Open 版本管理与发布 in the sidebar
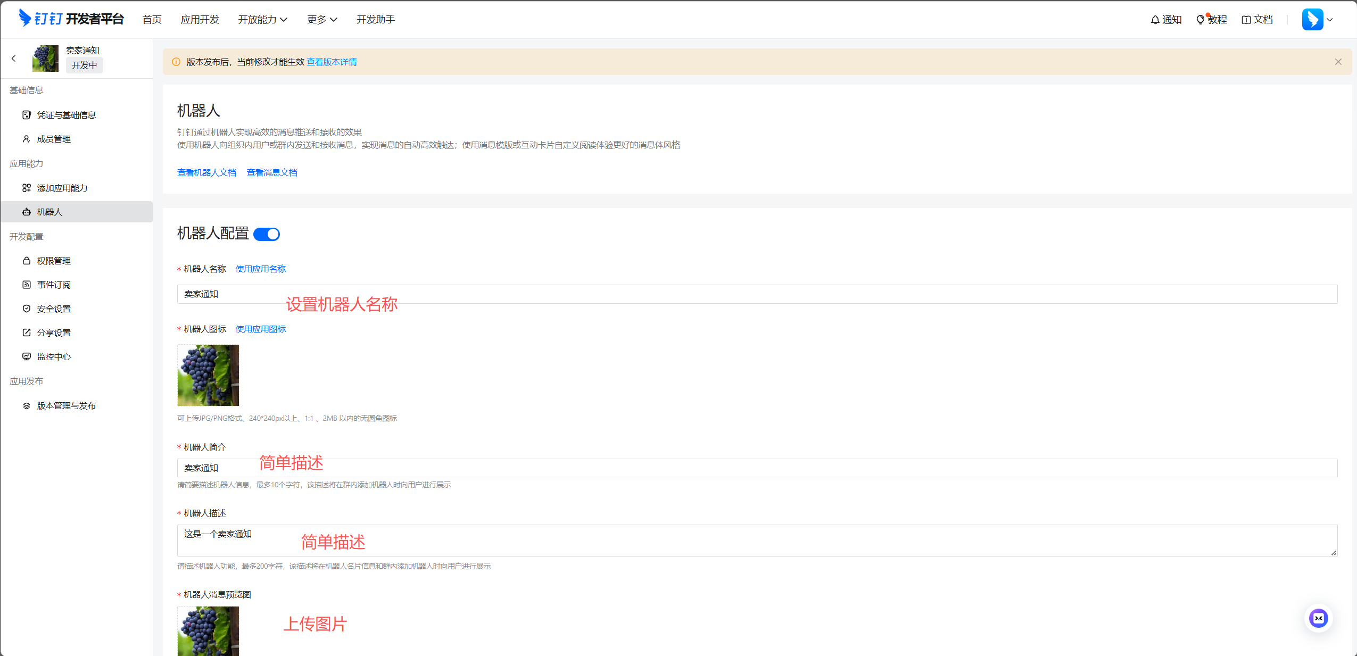The image size is (1357, 656). click(x=77, y=405)
